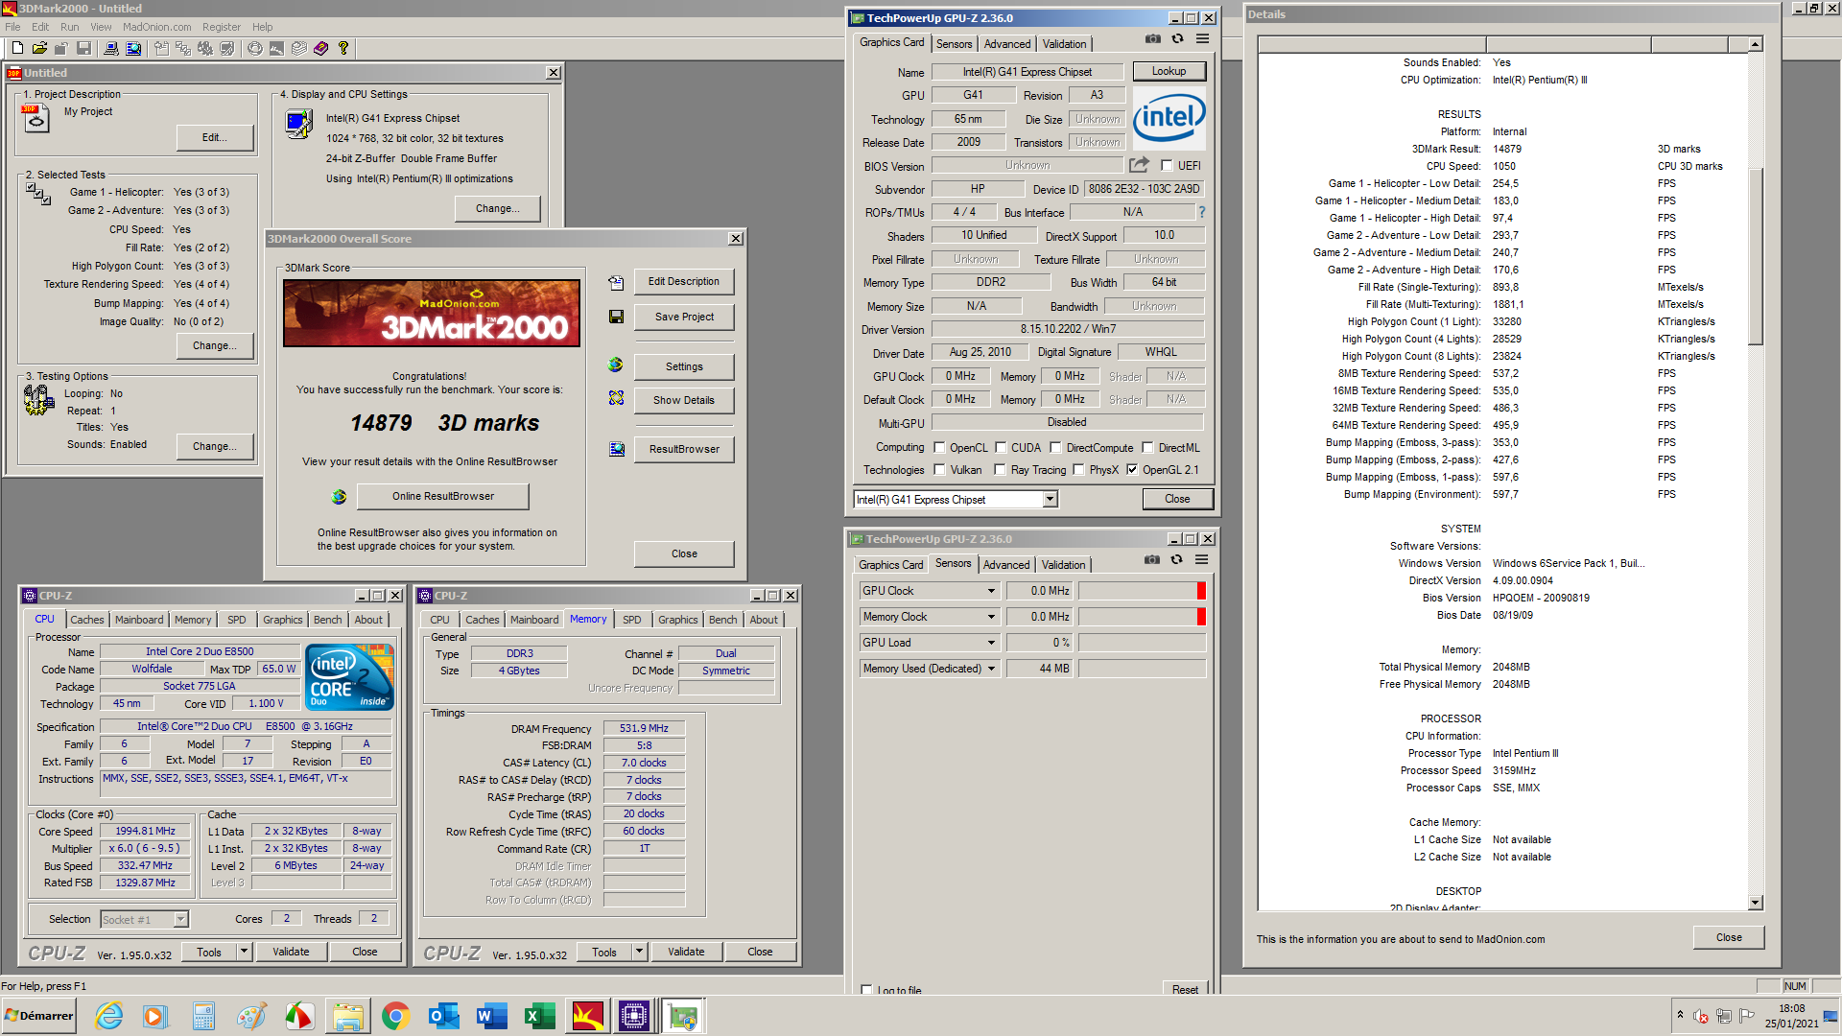Click the CPU-Z taskbar icon
Viewport: 1842px width, 1036px height.
[634, 1016]
